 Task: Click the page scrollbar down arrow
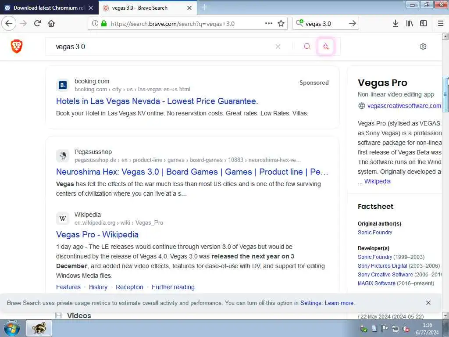[445, 316]
